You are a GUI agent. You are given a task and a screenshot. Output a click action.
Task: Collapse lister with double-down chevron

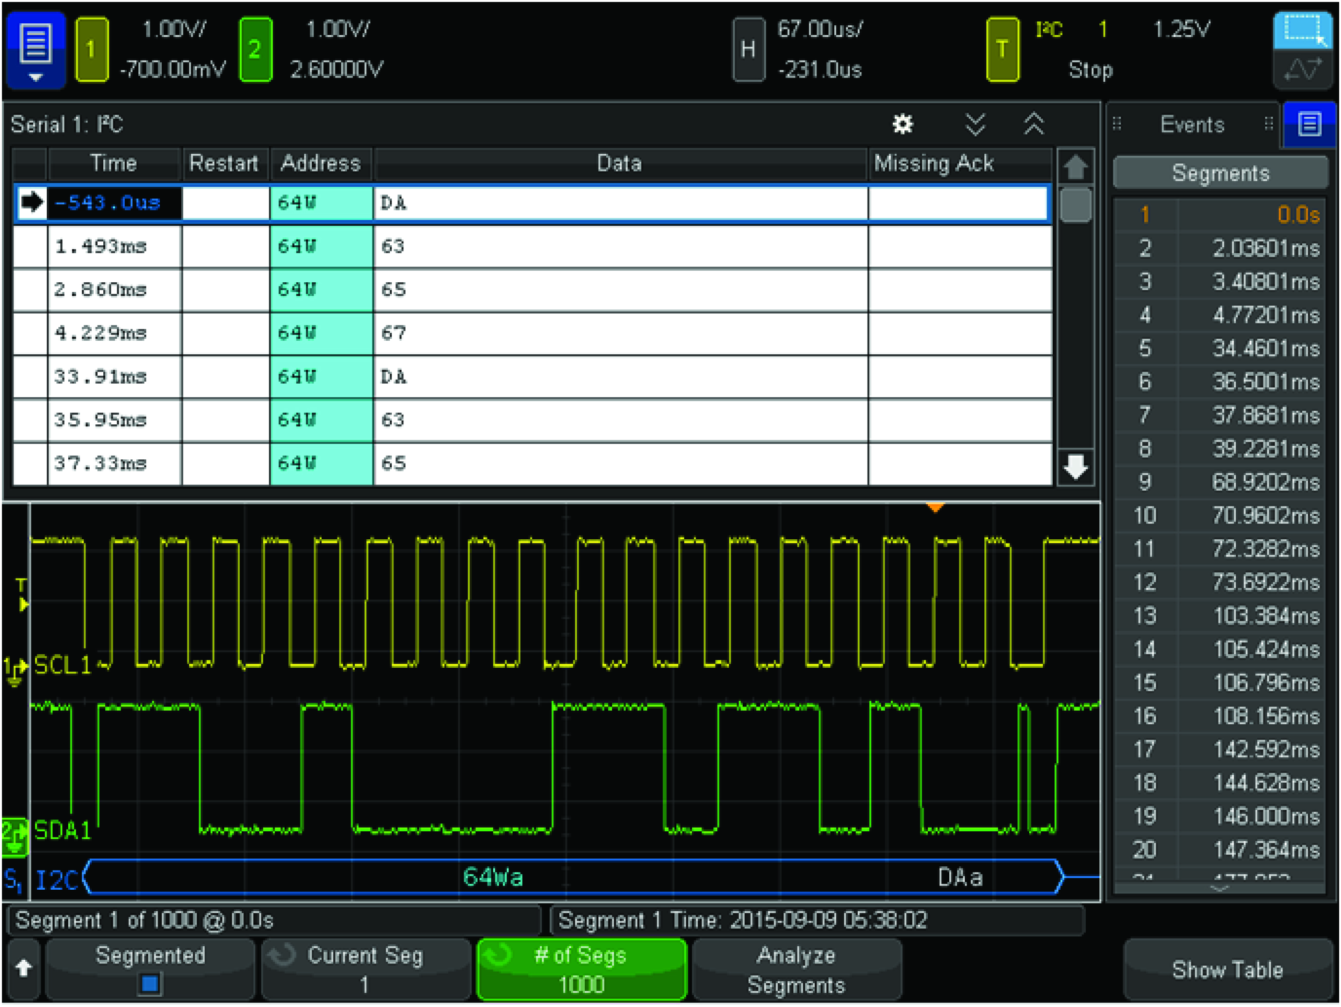point(975,124)
